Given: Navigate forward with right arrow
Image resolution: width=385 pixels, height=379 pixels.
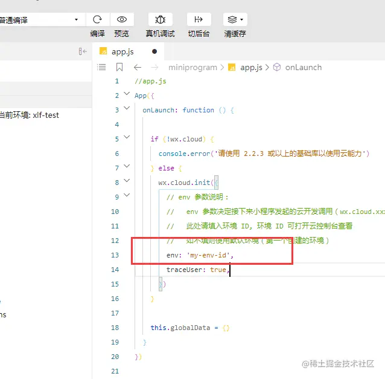Looking at the screenshot, I should point(154,67).
